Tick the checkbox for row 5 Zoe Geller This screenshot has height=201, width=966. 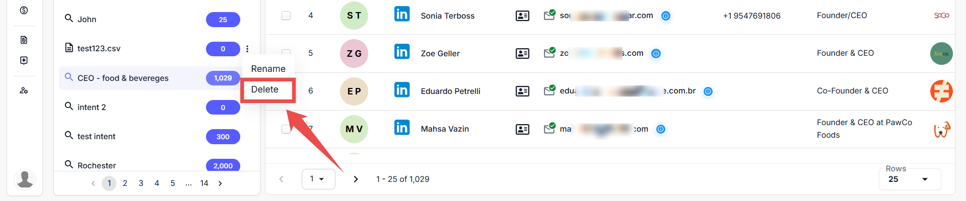point(286,51)
